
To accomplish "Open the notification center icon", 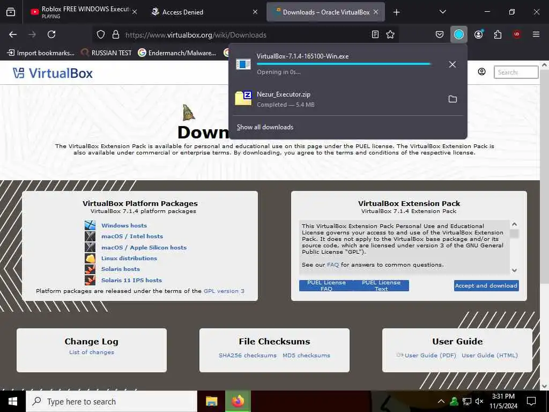I will [531, 401].
